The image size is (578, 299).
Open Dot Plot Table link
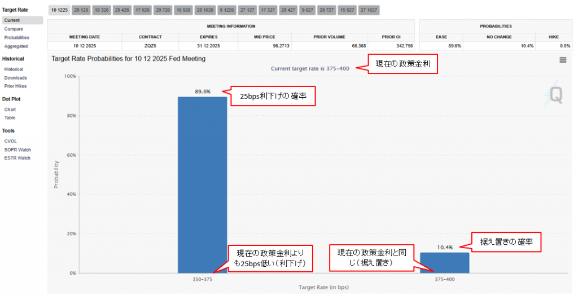(x=10, y=118)
